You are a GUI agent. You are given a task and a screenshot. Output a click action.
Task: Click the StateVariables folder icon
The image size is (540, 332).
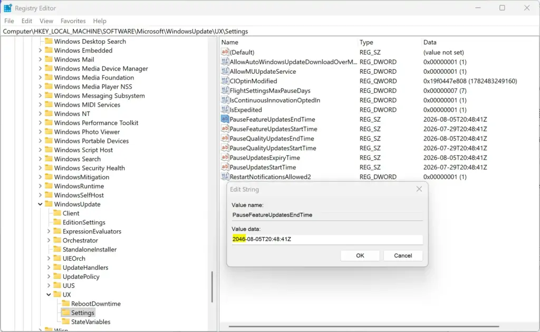[65, 321]
